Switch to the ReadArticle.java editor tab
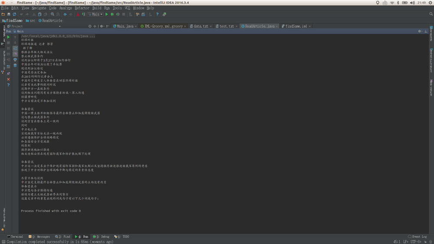The image size is (434, 244). click(x=259, y=26)
